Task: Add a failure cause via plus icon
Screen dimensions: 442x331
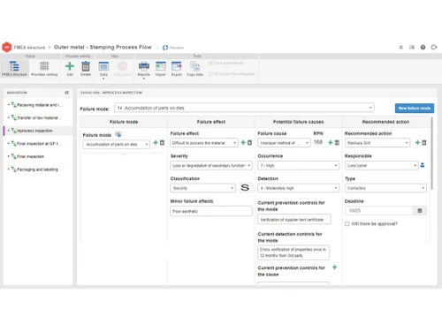Action: coord(331,143)
